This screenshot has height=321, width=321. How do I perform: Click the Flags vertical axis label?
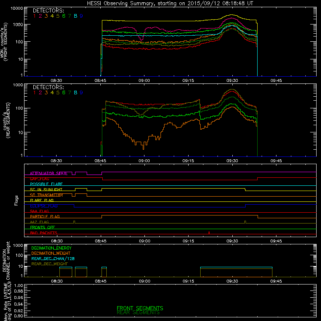point(16,200)
